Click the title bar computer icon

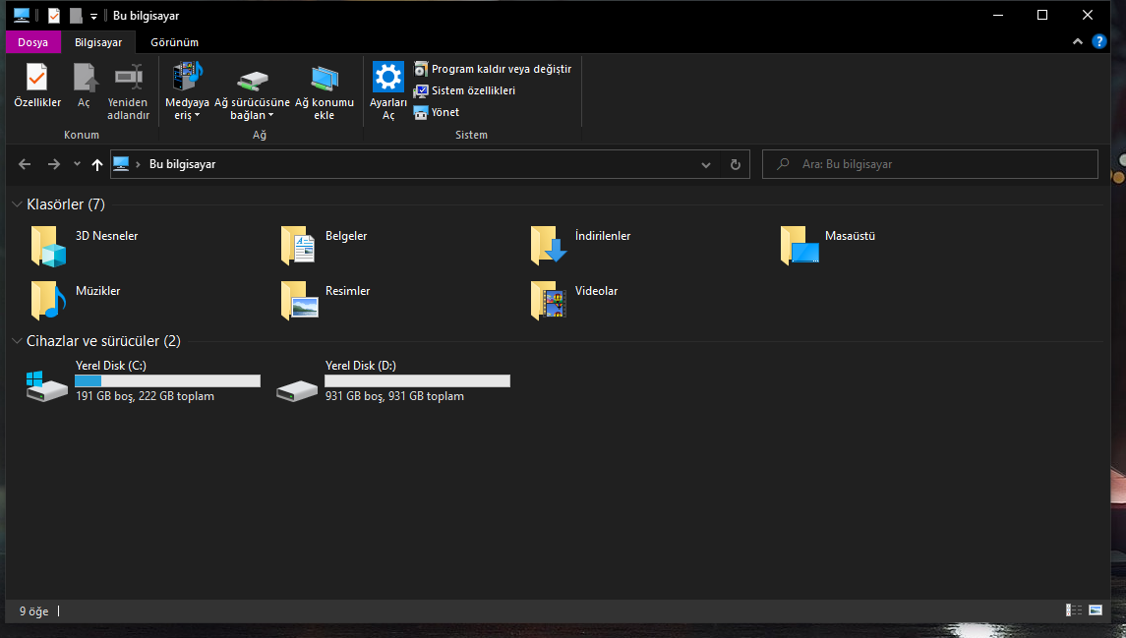coord(22,15)
